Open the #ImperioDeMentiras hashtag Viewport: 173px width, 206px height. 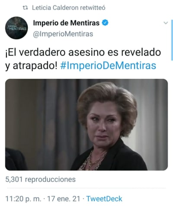point(108,66)
